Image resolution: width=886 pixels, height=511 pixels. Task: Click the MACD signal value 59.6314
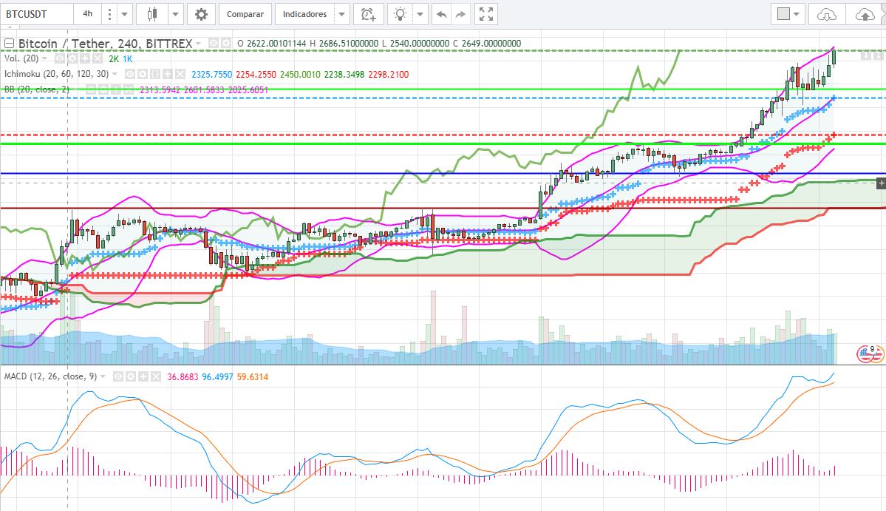(253, 376)
